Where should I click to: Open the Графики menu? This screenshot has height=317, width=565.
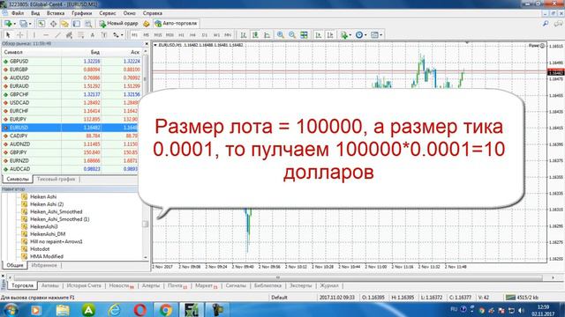pos(82,13)
